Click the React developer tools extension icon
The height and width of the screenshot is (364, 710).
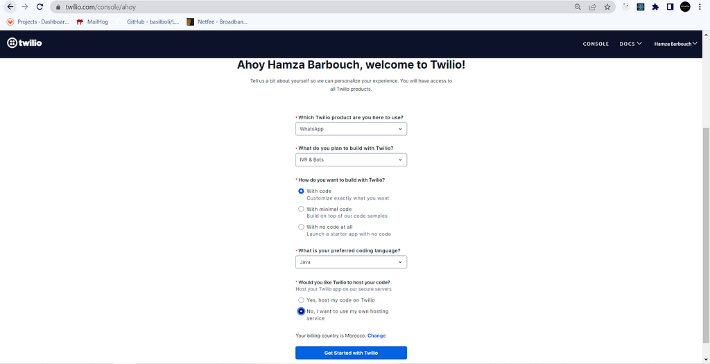(640, 7)
